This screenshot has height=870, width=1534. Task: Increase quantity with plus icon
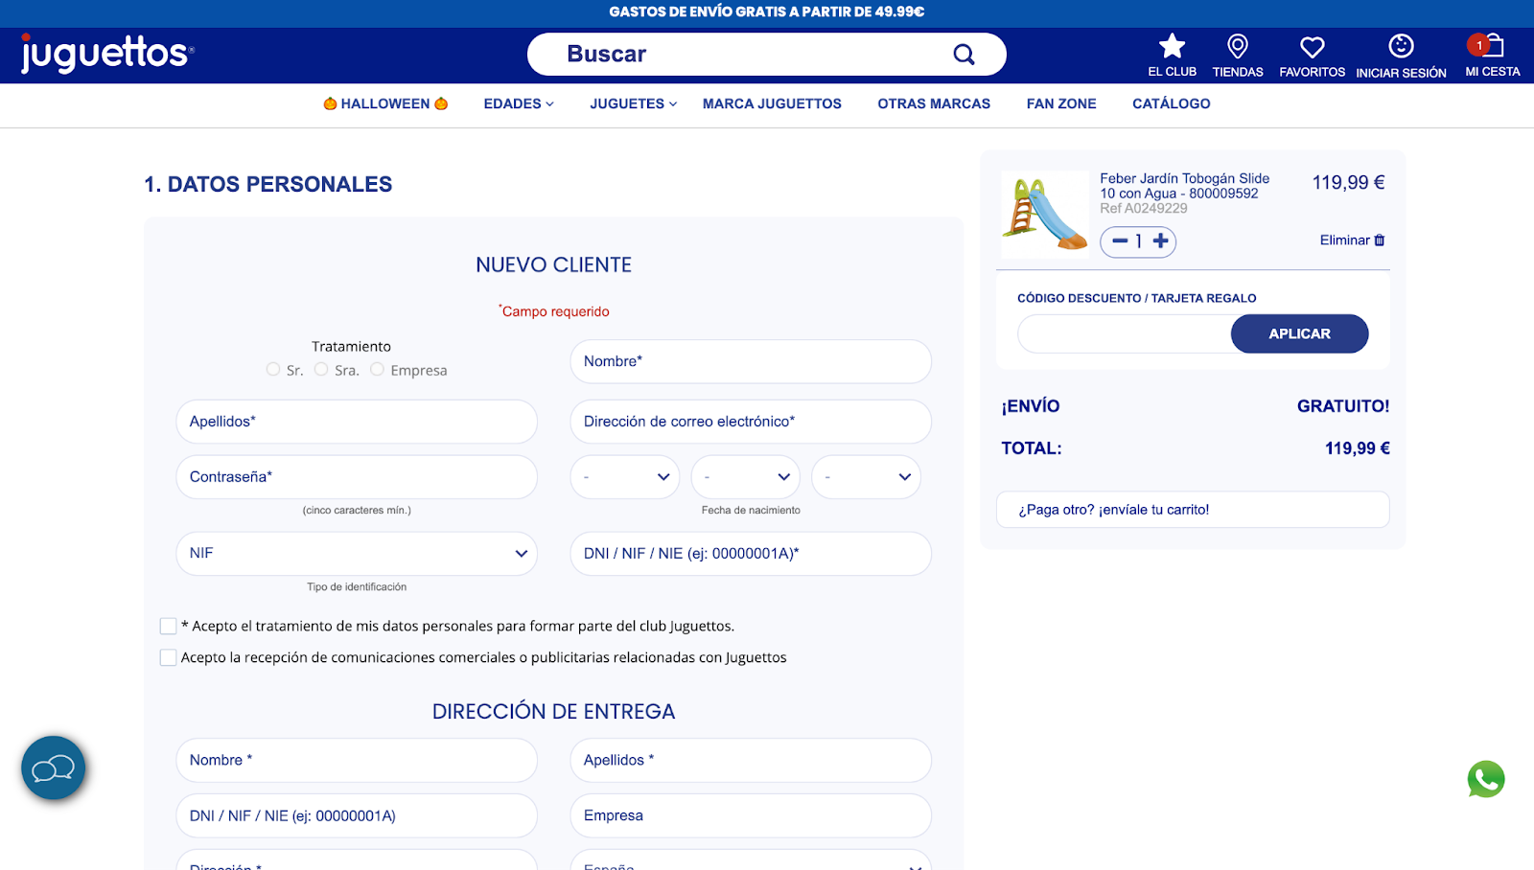click(1161, 240)
